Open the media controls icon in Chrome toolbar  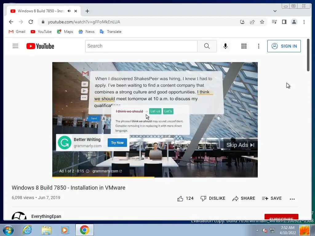point(274,22)
